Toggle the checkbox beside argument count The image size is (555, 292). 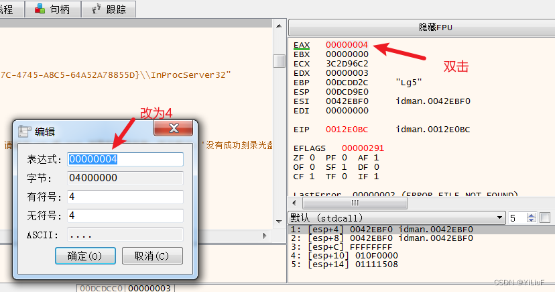pos(545,217)
